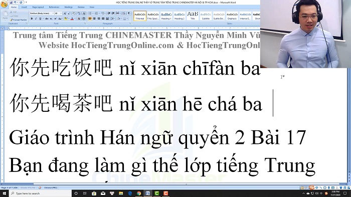This screenshot has width=351, height=197.
Task: Apply the Heading 2 style
Action: point(180,16)
